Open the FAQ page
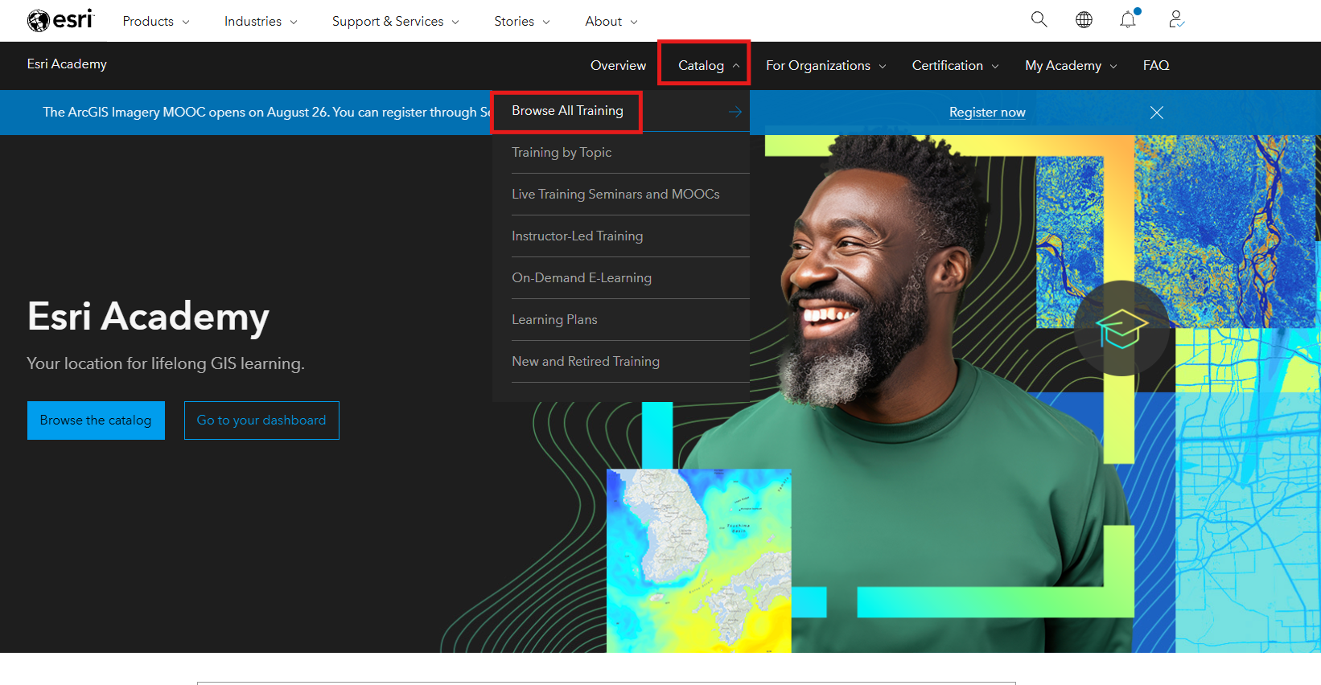Image resolution: width=1321 pixels, height=685 pixels. 1156,66
